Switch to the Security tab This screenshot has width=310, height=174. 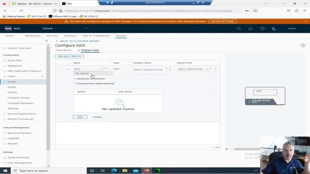(x=52, y=36)
